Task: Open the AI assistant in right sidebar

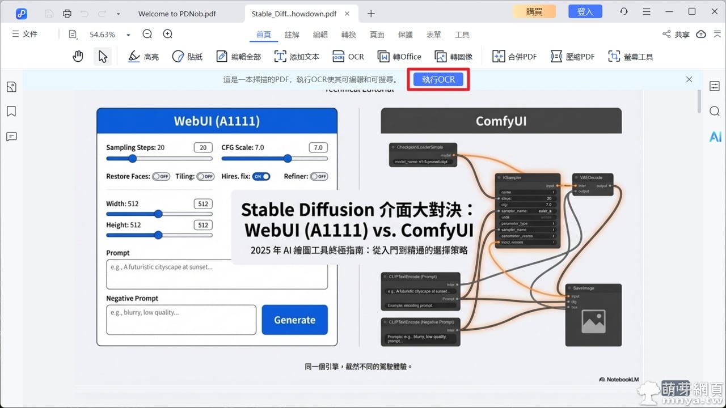Action: click(715, 137)
